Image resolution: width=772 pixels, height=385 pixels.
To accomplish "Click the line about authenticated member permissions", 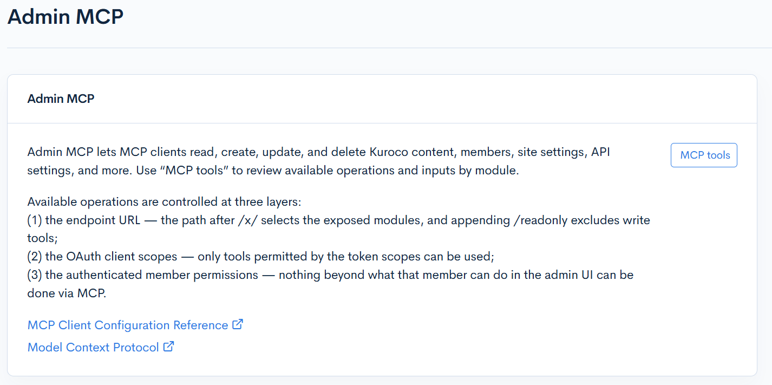I will (x=330, y=284).
